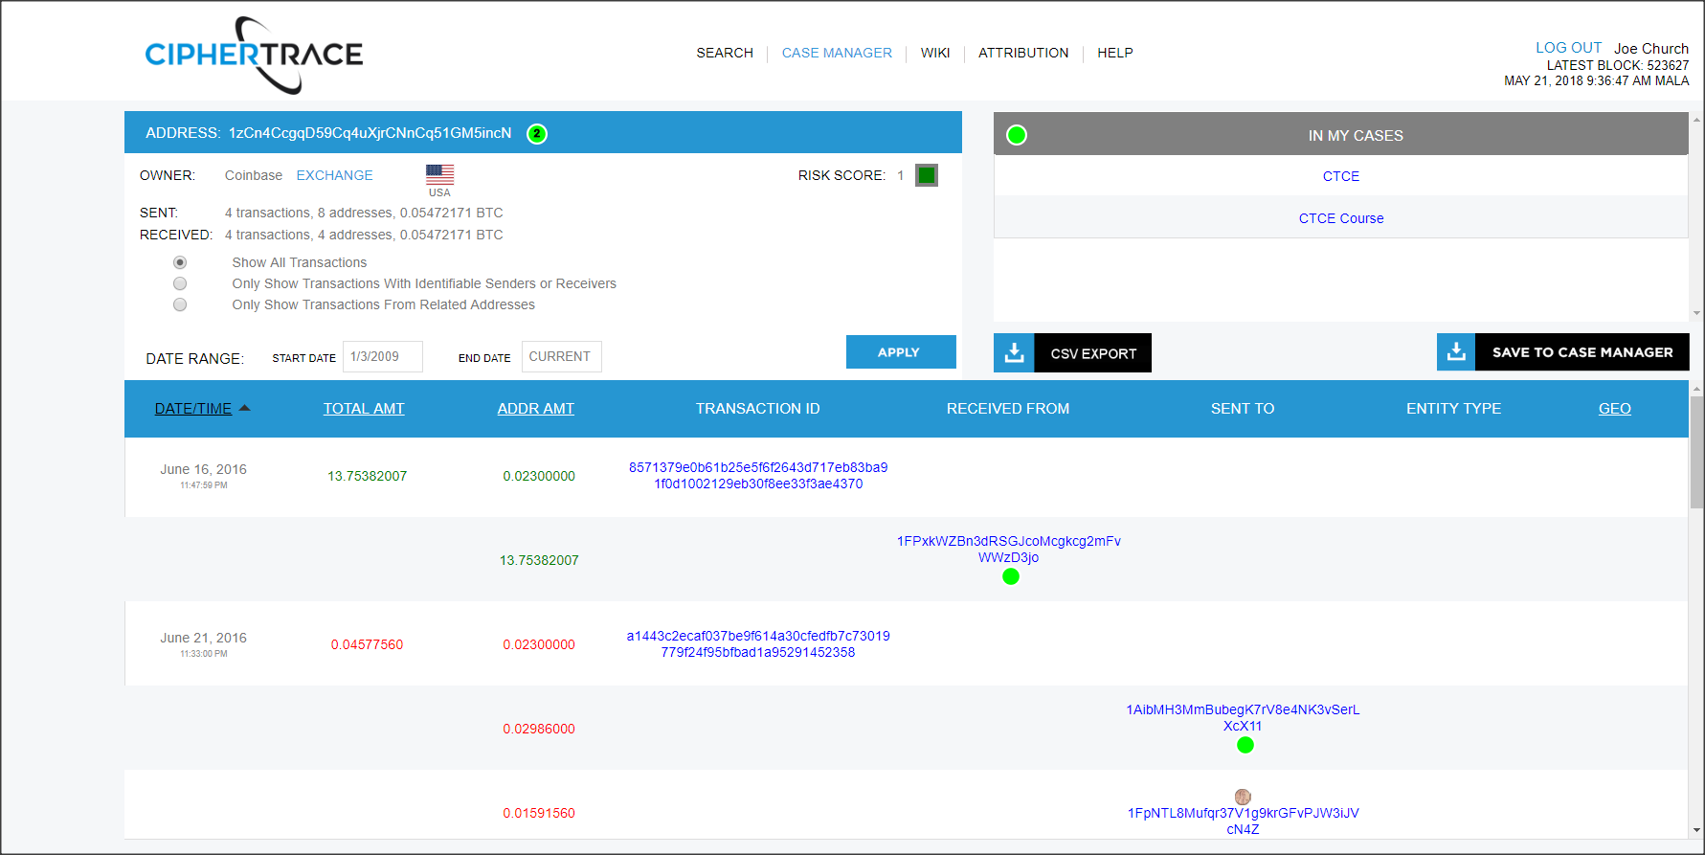1705x855 pixels.
Task: Sort by Addr Amt column header
Action: coord(535,409)
